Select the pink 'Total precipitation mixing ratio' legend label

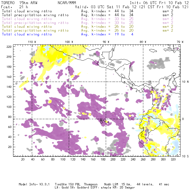pos(35,23)
